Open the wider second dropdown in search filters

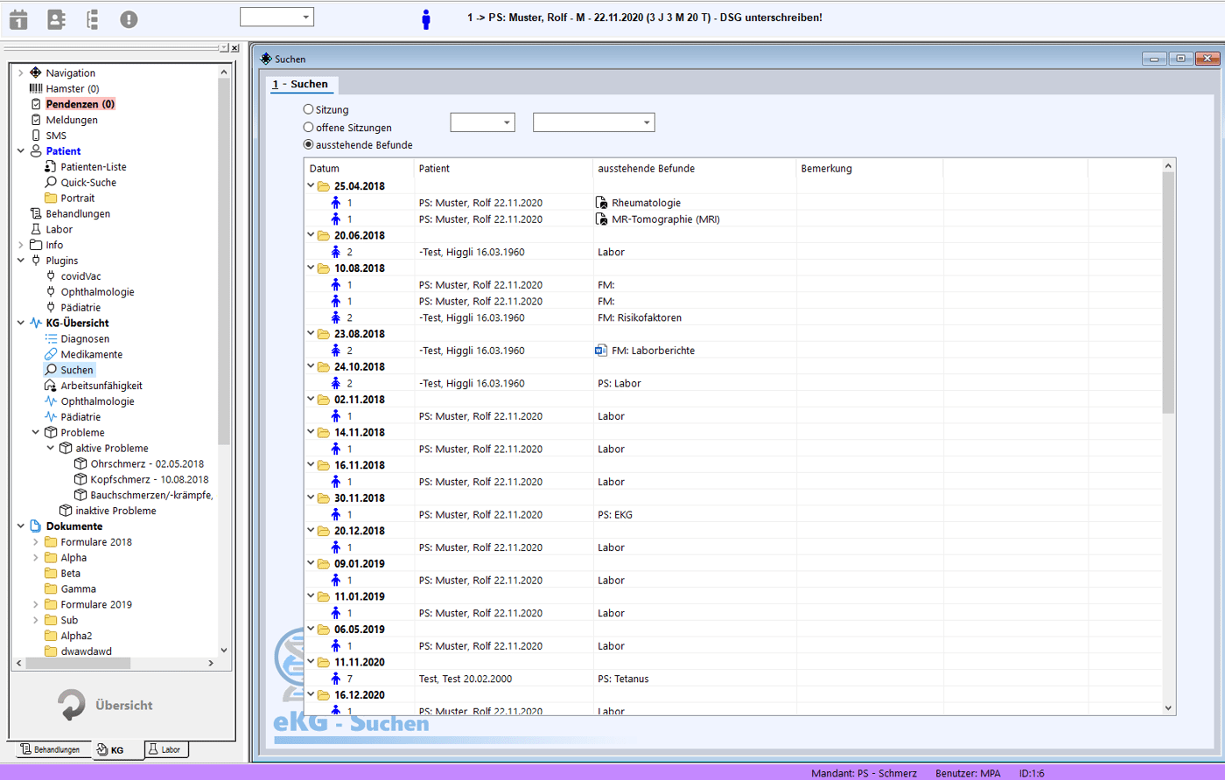(593, 122)
